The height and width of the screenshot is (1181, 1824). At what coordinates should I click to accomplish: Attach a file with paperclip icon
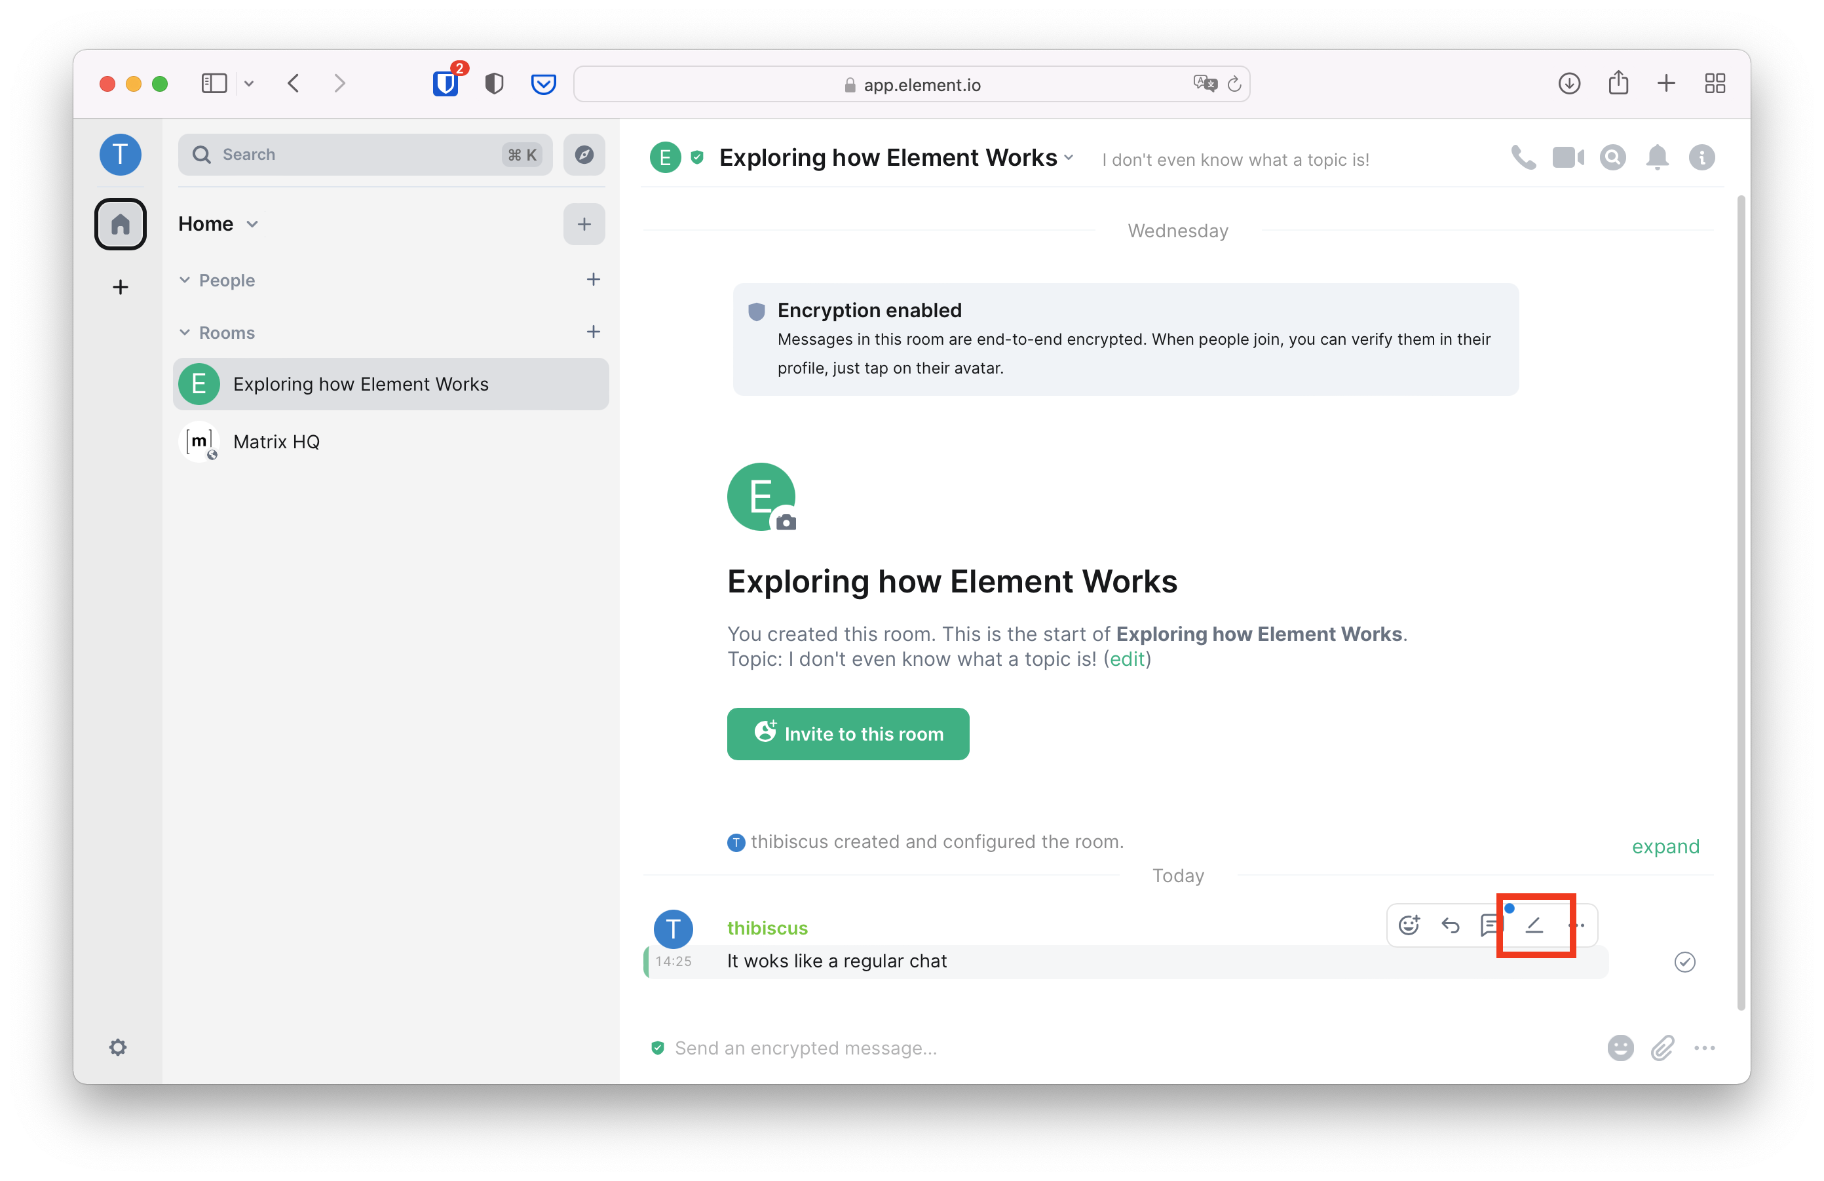pos(1662,1048)
